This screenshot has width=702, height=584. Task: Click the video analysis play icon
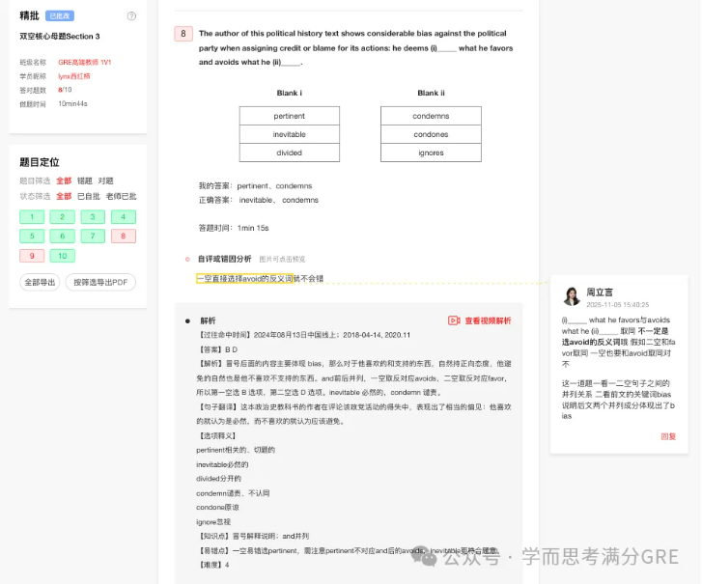click(454, 320)
